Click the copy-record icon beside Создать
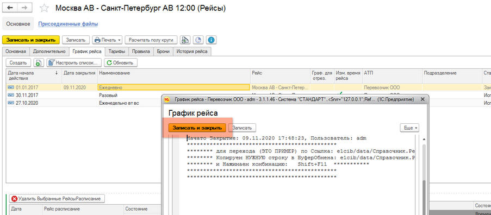 38,63
